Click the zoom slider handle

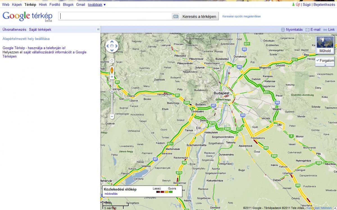click(x=112, y=92)
